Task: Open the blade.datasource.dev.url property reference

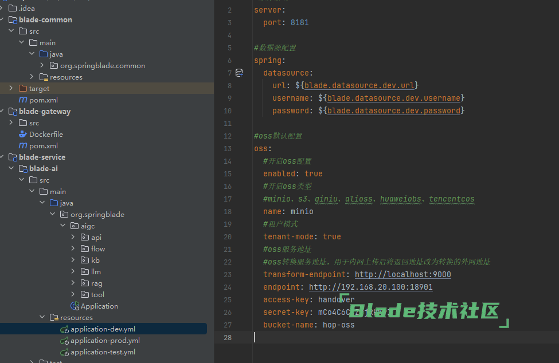Action: [359, 85]
